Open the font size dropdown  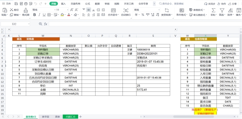(x=68, y=10)
